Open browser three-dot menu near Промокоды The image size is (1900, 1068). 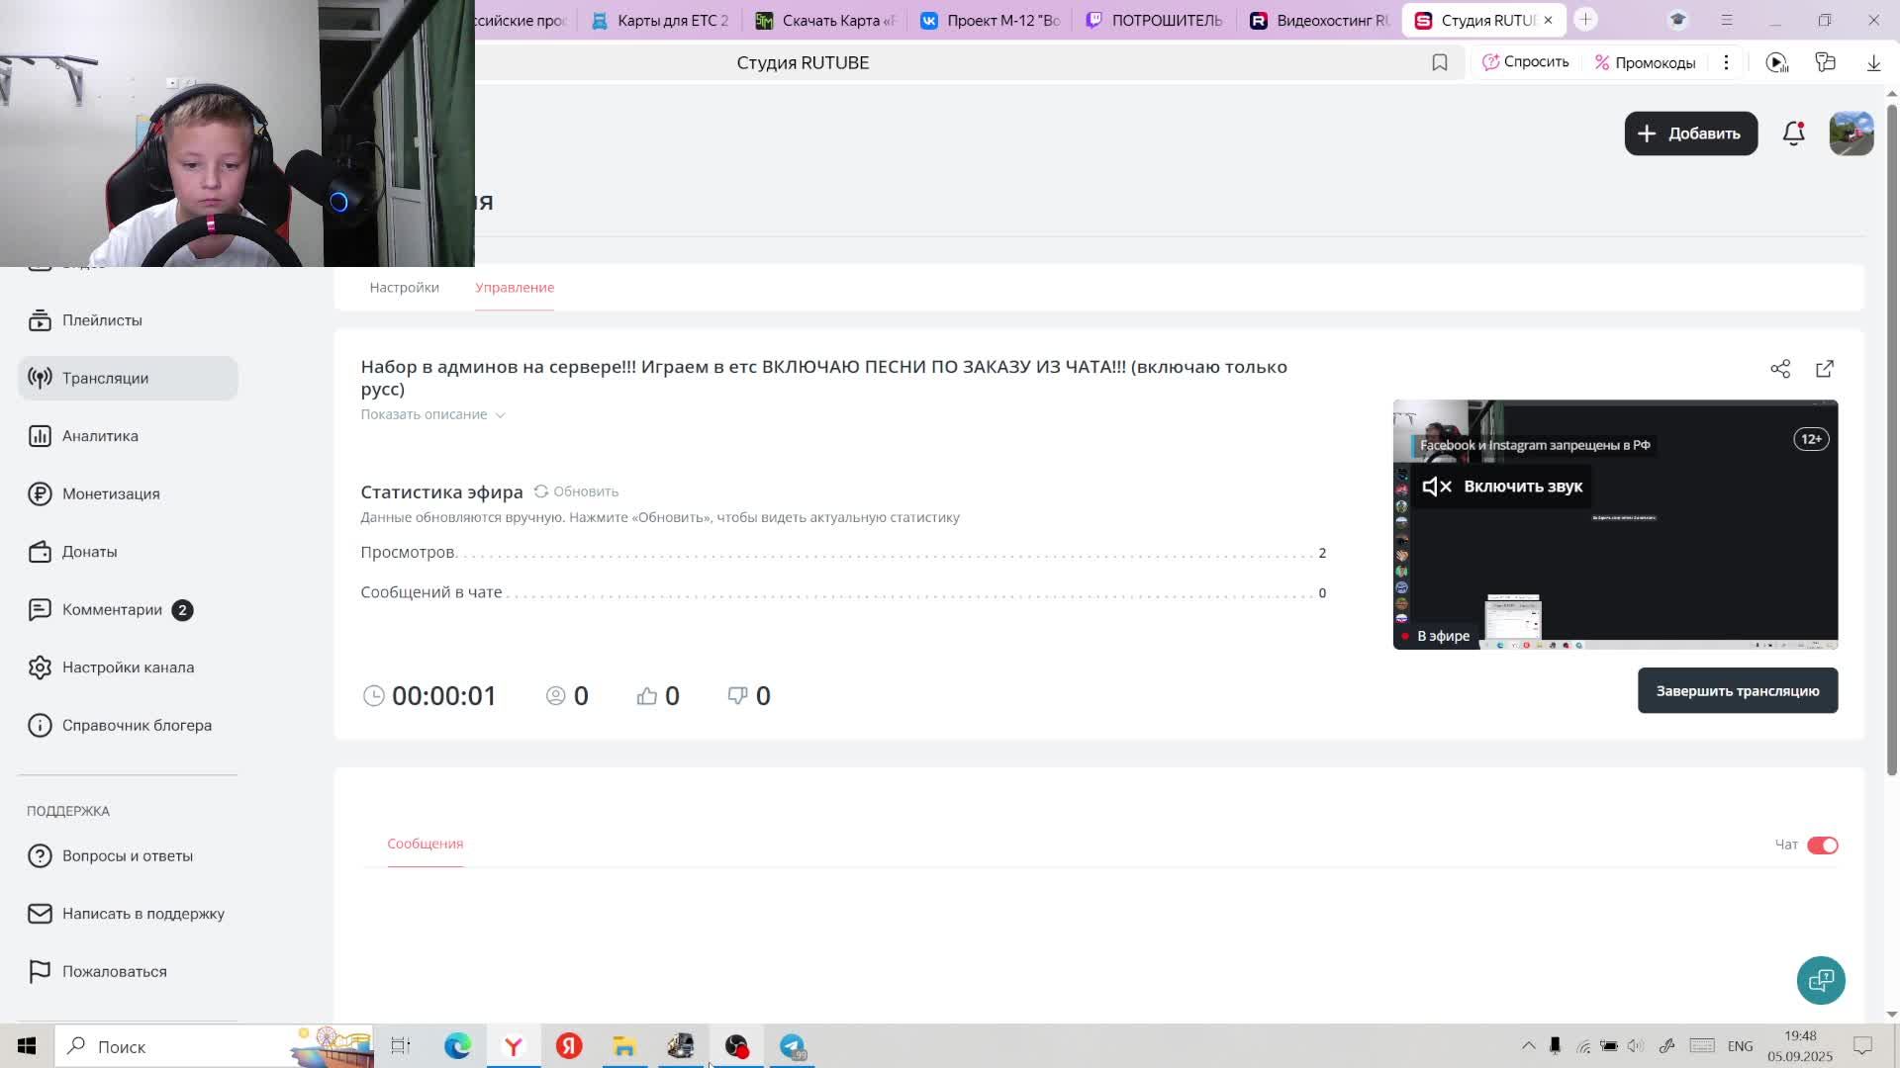[x=1726, y=62]
